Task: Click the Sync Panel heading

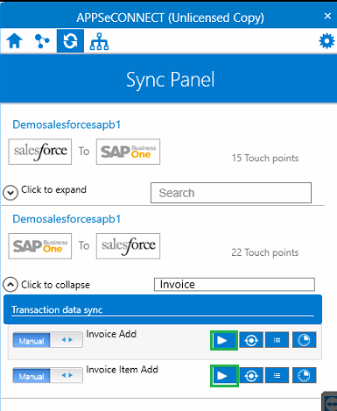Action: [171, 80]
